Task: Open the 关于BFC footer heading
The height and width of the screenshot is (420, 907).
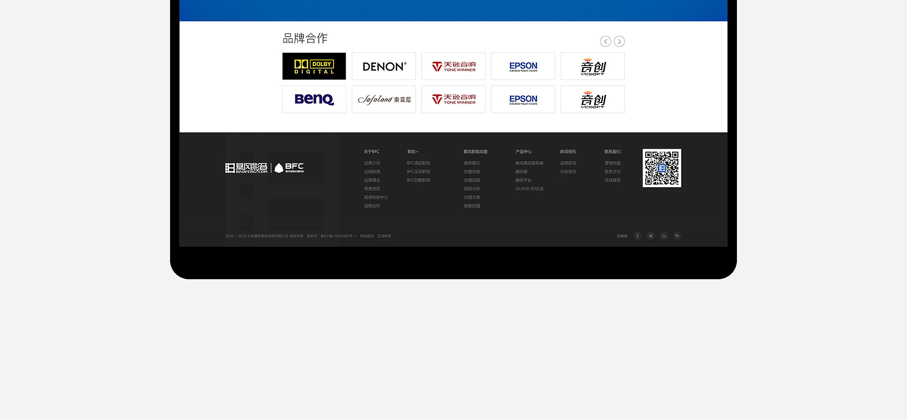Action: 371,152
